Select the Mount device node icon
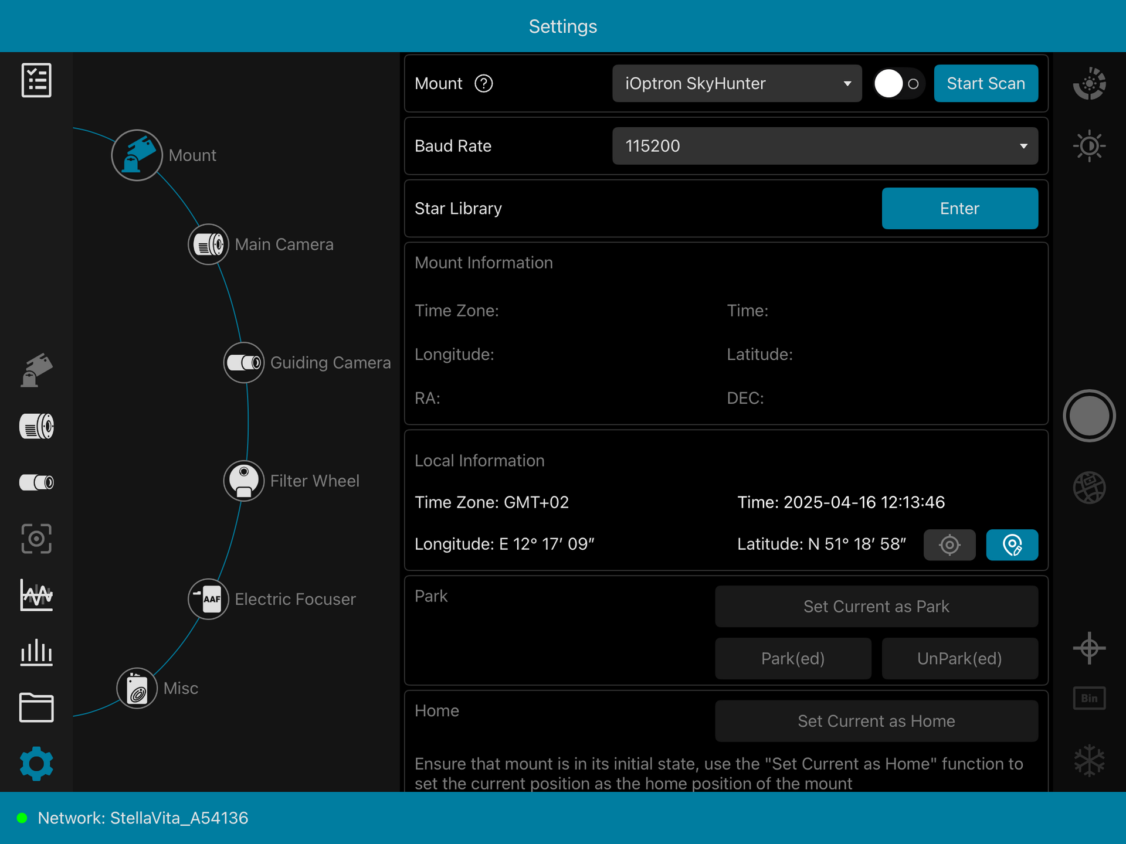Viewport: 1126px width, 844px height. (137, 155)
